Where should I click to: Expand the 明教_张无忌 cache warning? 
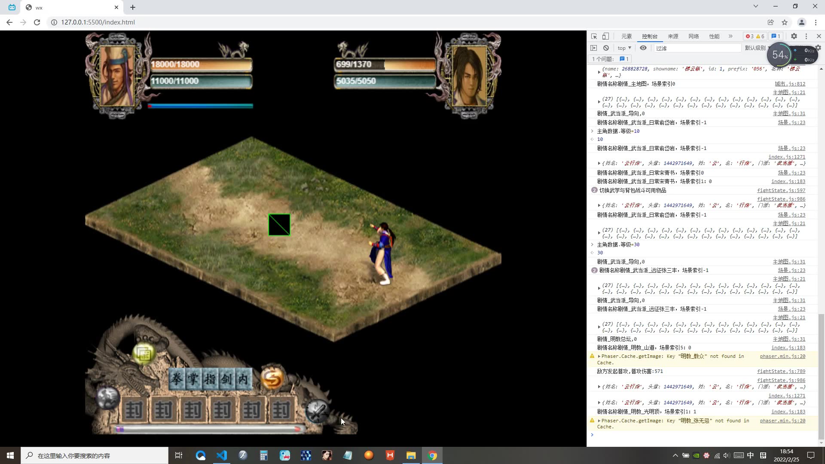(x=599, y=421)
